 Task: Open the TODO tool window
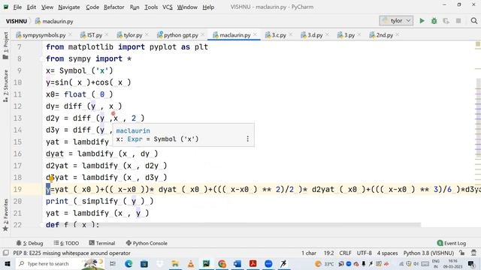66,243
